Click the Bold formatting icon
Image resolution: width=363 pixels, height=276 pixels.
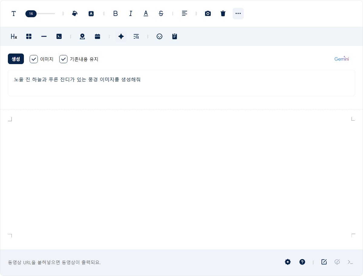(115, 14)
